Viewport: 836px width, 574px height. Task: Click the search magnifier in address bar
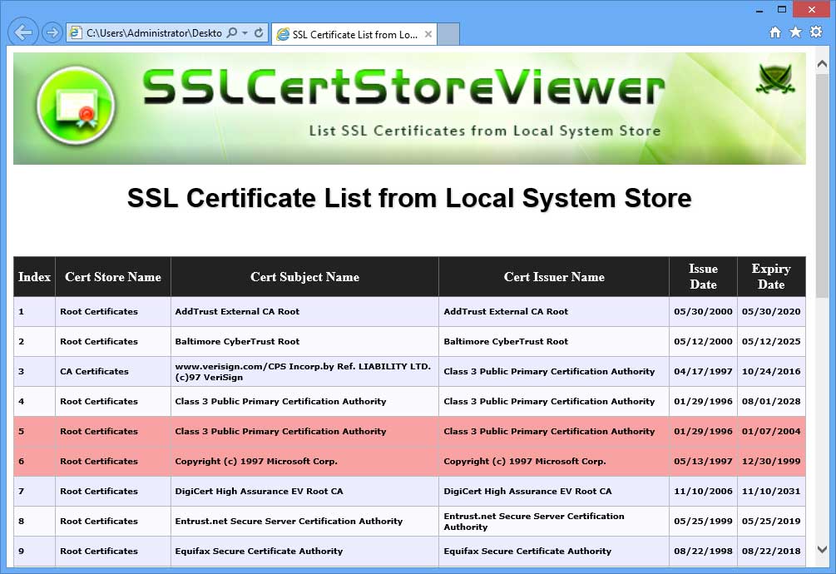point(231,33)
